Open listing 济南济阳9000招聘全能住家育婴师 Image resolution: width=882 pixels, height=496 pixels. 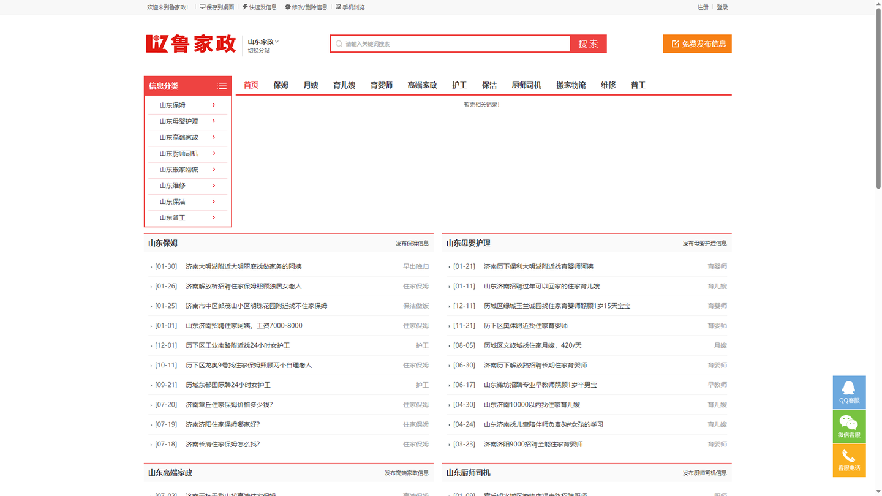(x=533, y=444)
